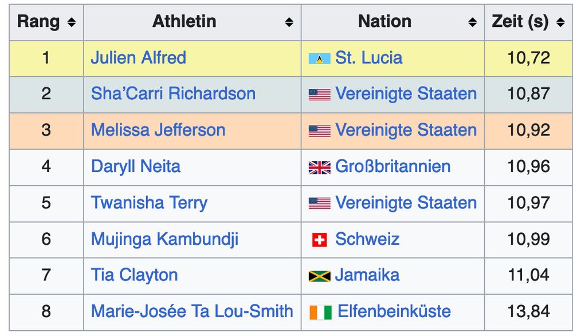The width and height of the screenshot is (573, 336).
Task: Open the Daryll Neita link
Action: 136,166
